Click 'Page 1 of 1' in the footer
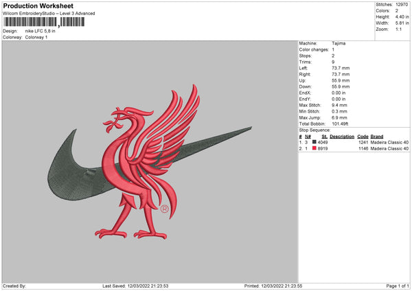The height and width of the screenshot is (291, 412). [398, 286]
